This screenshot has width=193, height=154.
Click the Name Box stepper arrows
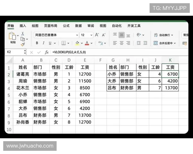coord(25,52)
